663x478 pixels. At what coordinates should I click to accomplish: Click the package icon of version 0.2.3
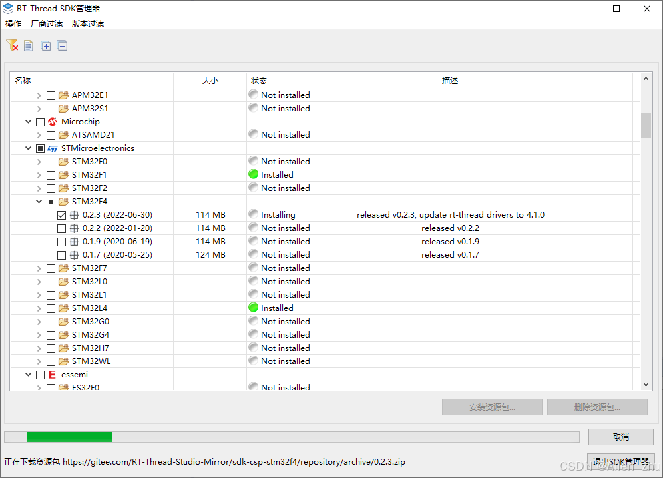tap(74, 215)
